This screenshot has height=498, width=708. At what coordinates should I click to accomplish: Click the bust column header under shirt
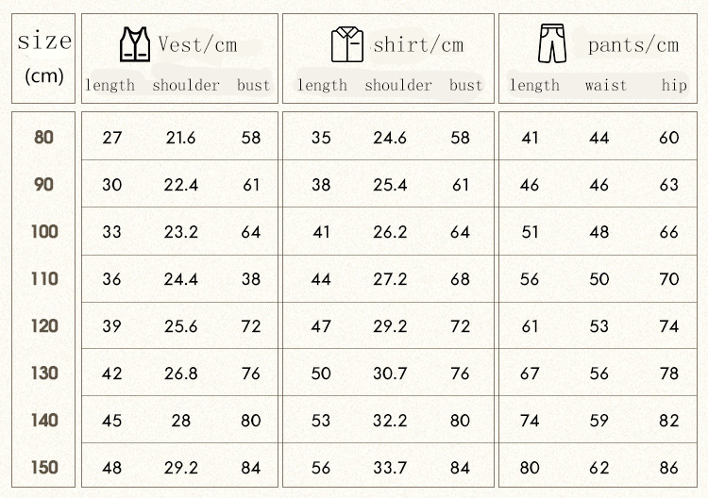(x=465, y=86)
